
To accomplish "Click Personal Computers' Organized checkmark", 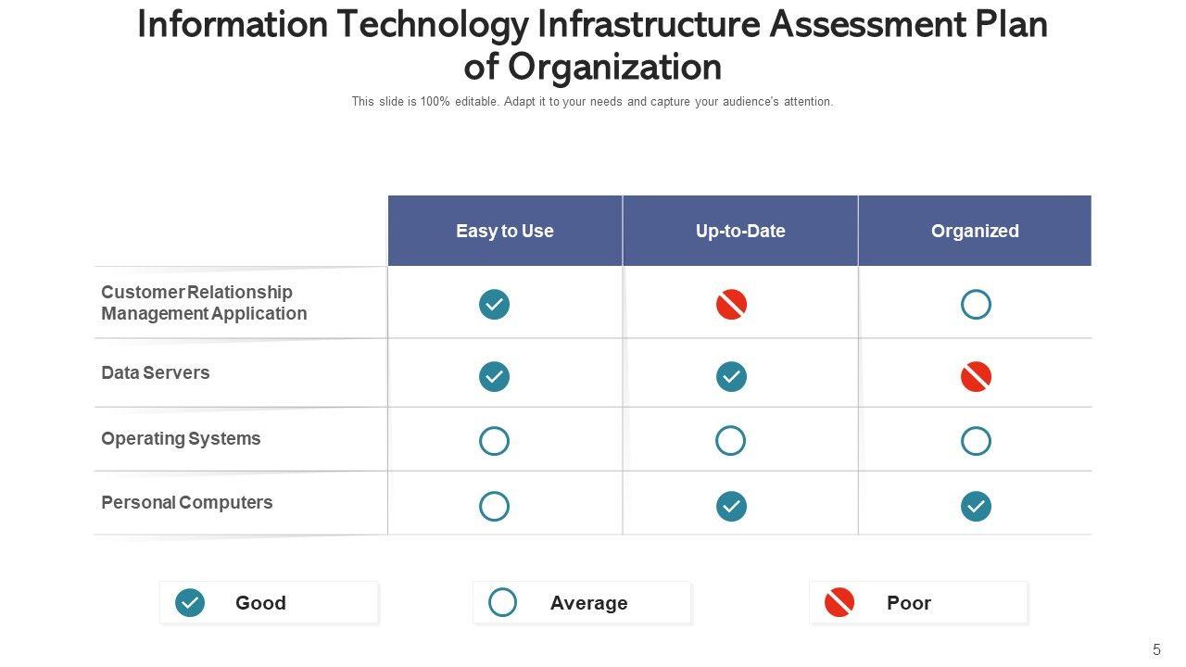I will click(976, 506).
